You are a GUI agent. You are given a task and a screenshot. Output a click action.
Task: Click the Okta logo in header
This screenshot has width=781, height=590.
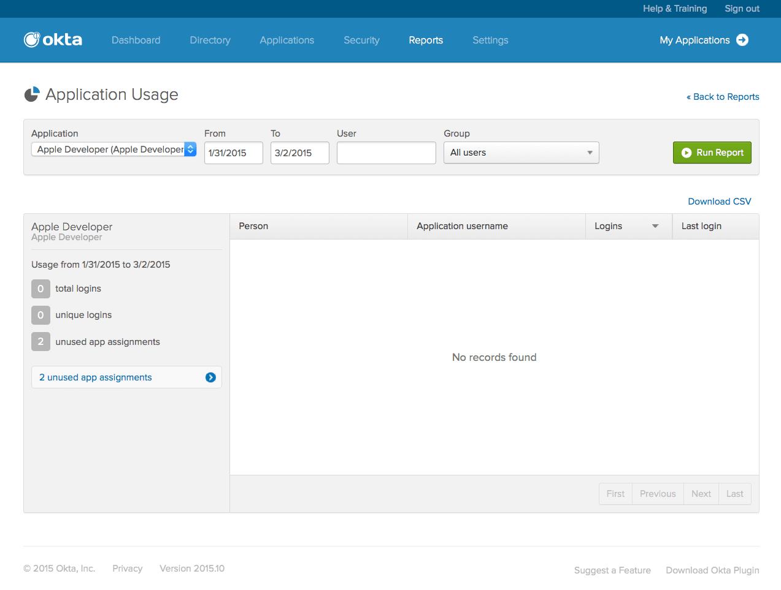53,40
